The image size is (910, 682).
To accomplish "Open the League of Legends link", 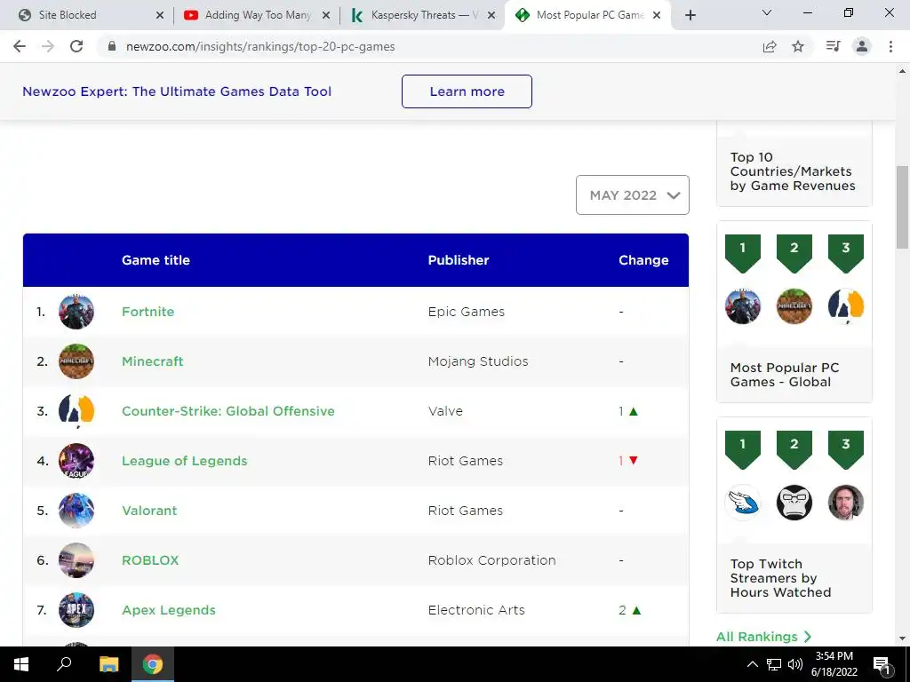I will click(185, 461).
